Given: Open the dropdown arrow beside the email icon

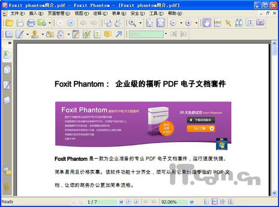Looking at the screenshot, I should [50, 23].
